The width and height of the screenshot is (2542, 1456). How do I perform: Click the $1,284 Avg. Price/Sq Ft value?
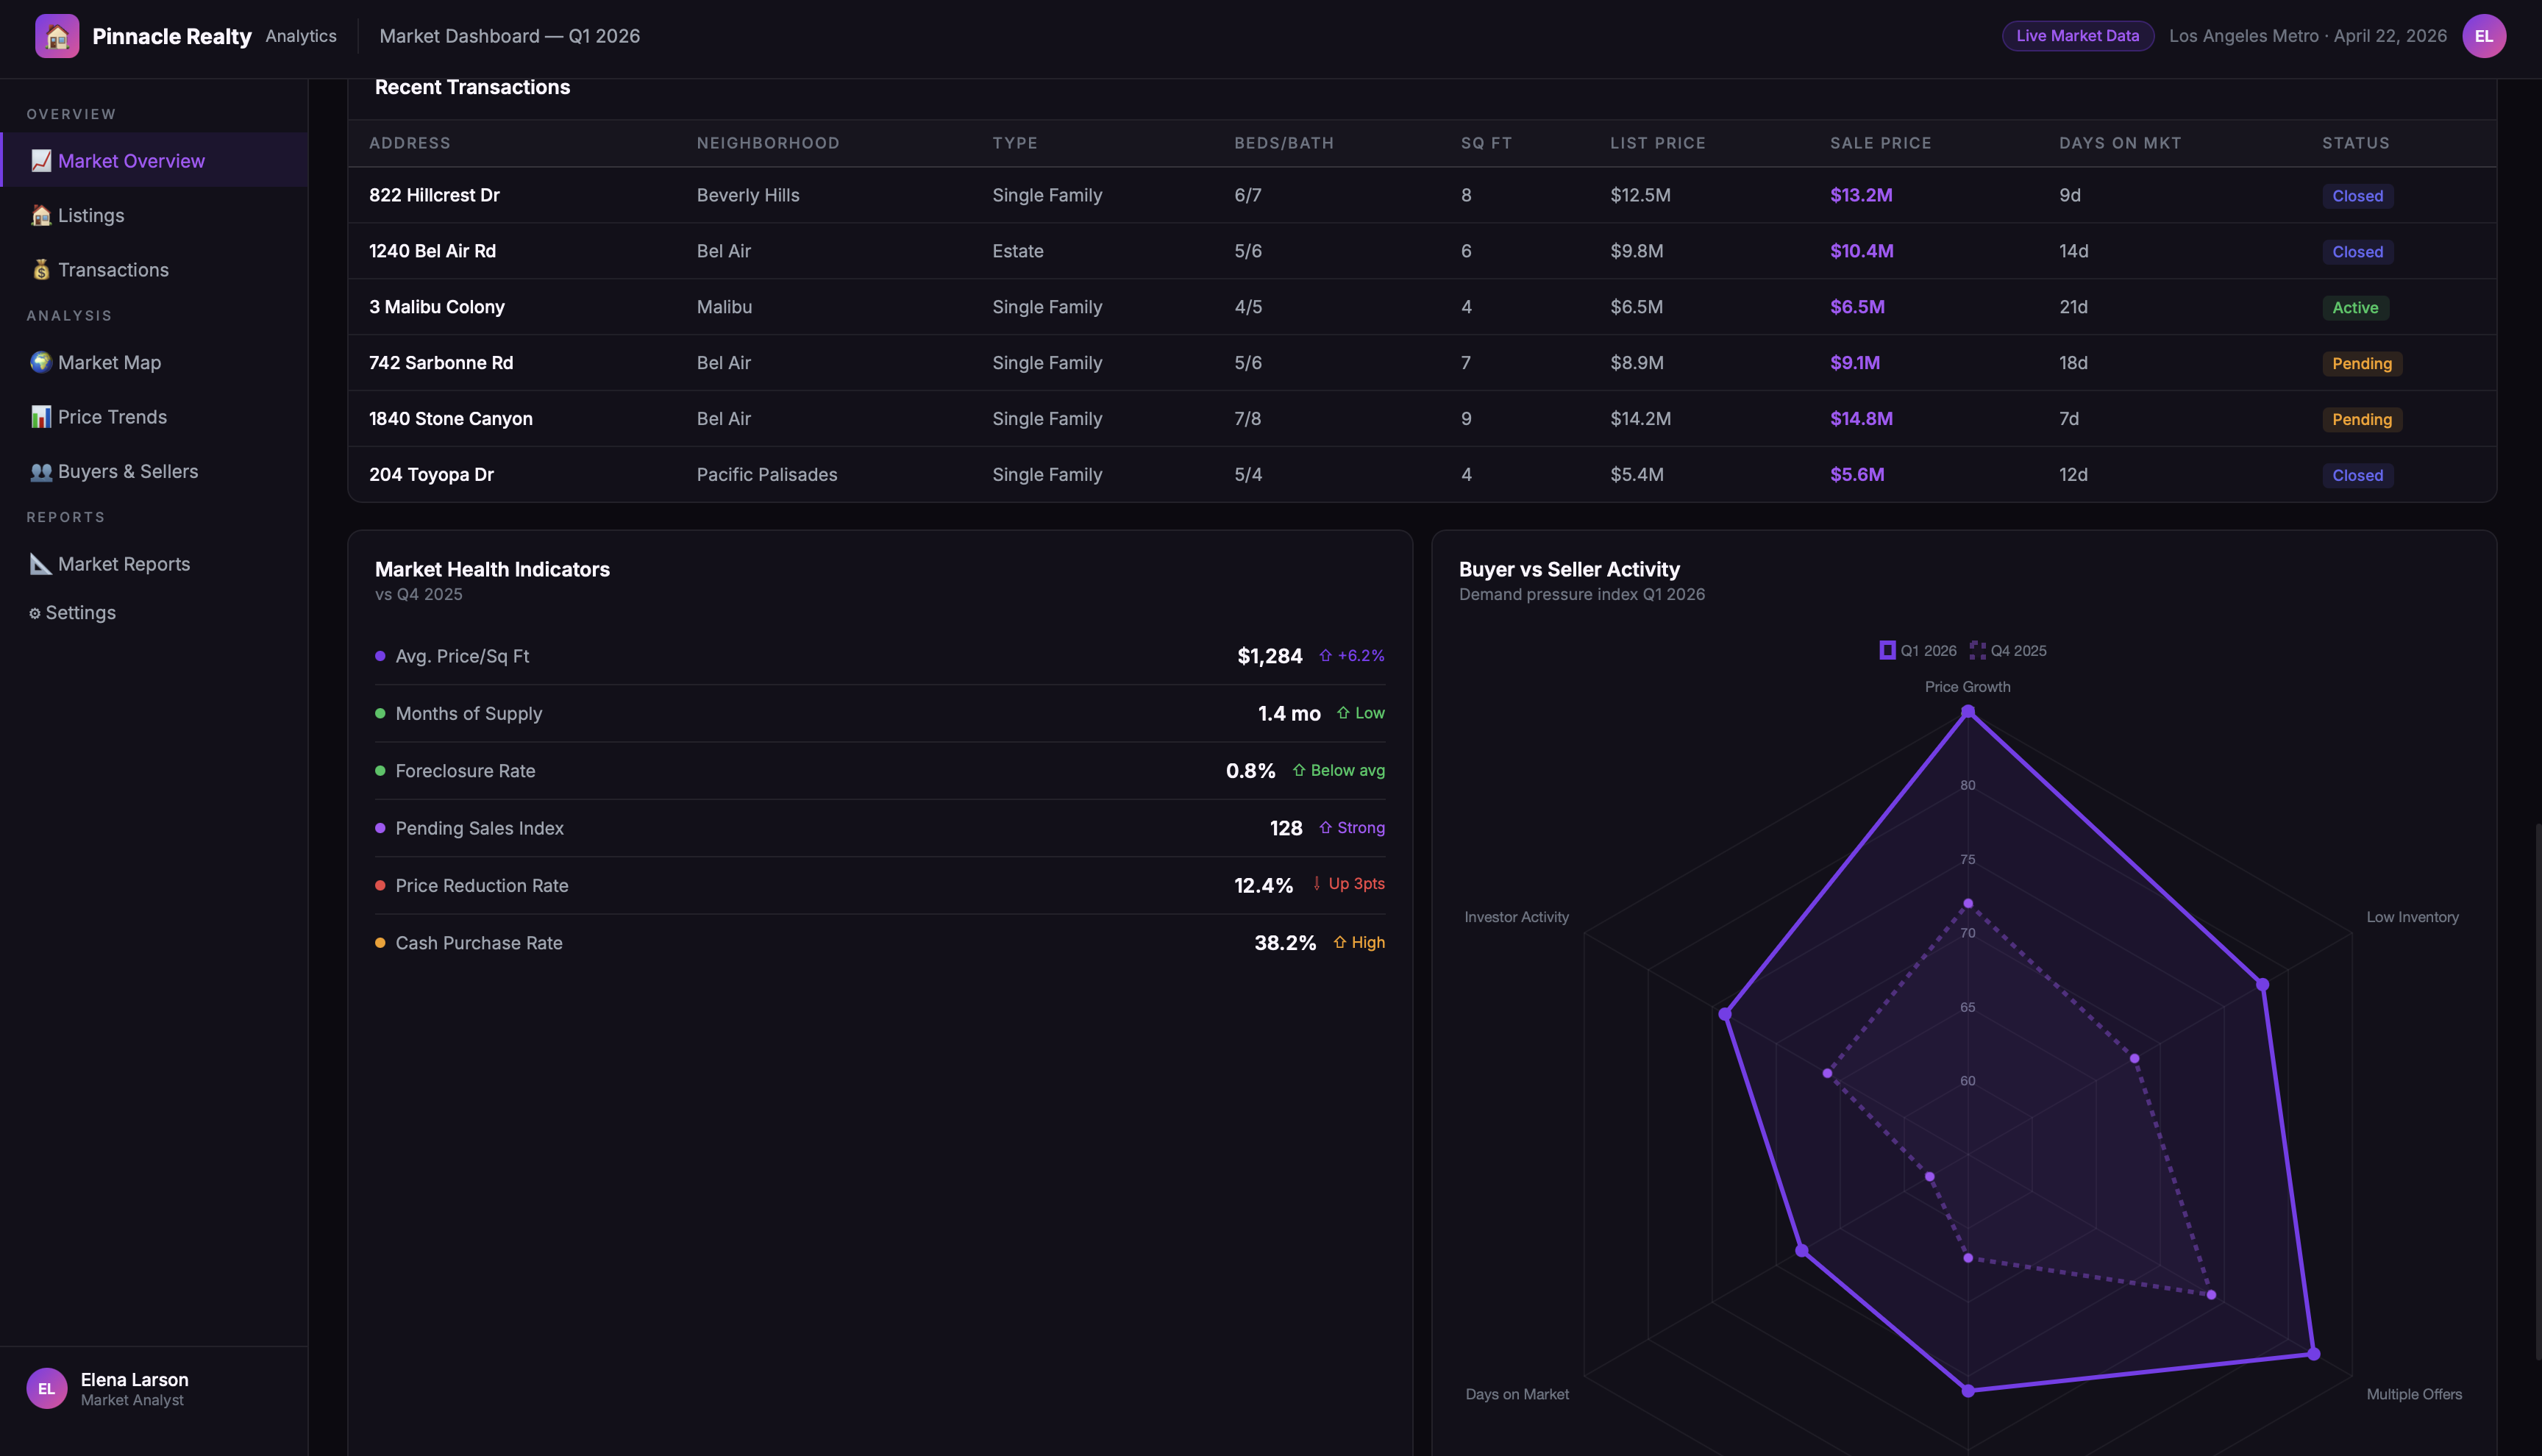(x=1270, y=656)
